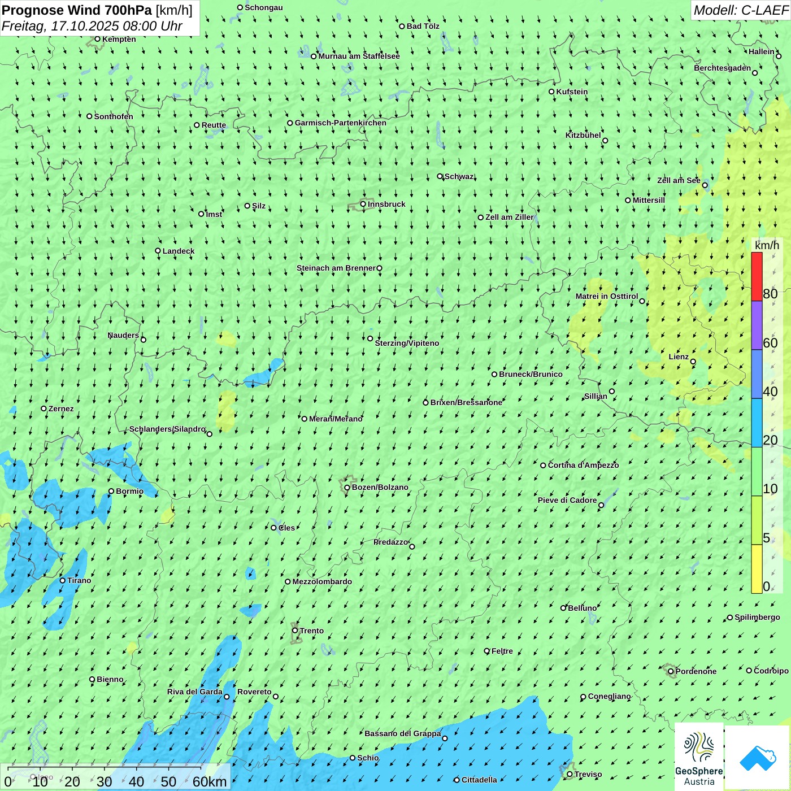Click the Bassano del Grappa label
Image resolution: width=791 pixels, height=791 pixels.
point(403,733)
